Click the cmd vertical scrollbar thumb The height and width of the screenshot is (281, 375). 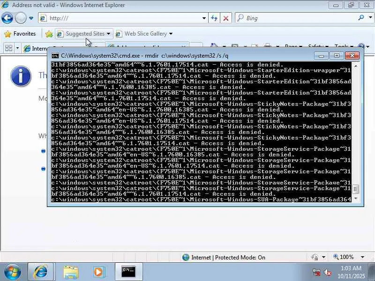(x=356, y=189)
